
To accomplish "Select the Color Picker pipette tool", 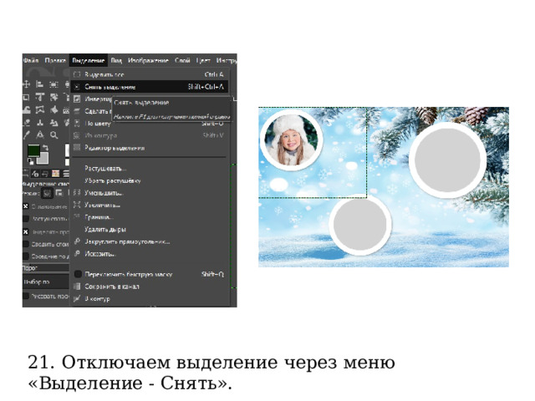I will tap(27, 135).
